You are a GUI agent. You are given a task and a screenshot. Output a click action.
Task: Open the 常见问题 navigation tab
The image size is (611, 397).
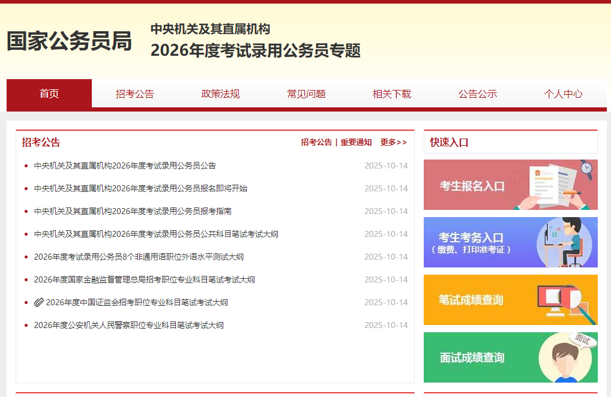(x=305, y=94)
